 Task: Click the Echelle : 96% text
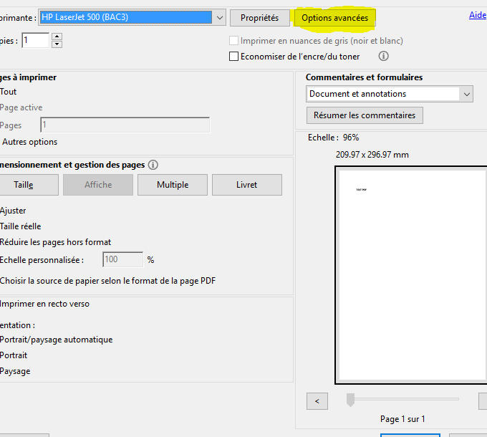click(x=333, y=138)
